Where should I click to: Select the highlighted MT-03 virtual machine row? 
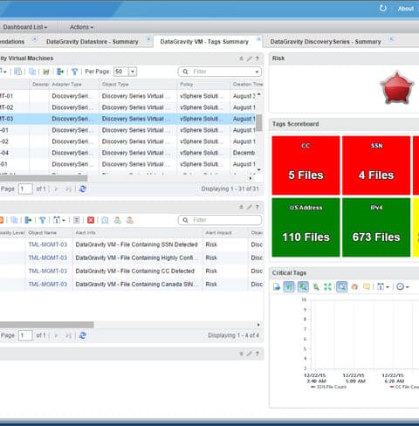tap(128, 119)
